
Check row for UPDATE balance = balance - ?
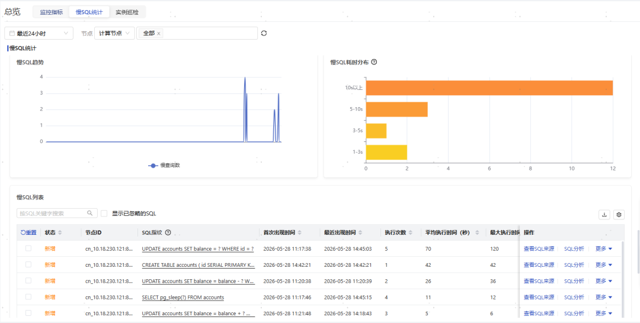[x=28, y=280]
